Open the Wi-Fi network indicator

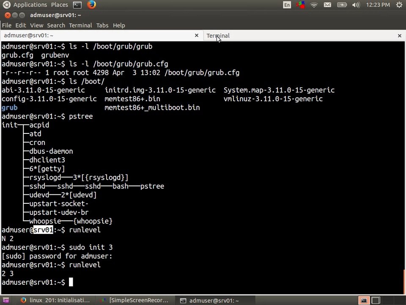click(x=314, y=5)
